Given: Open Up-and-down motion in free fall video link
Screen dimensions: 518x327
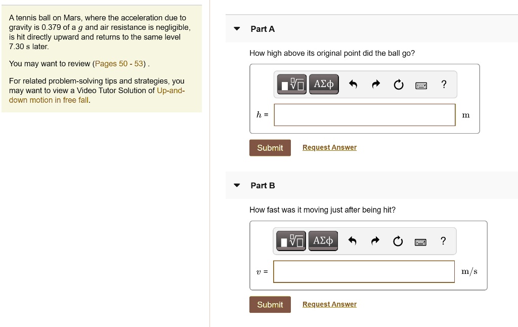Looking at the screenshot, I should [170, 91].
